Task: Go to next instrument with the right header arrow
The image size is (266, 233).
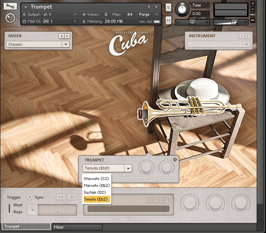Action: (x=157, y=7)
